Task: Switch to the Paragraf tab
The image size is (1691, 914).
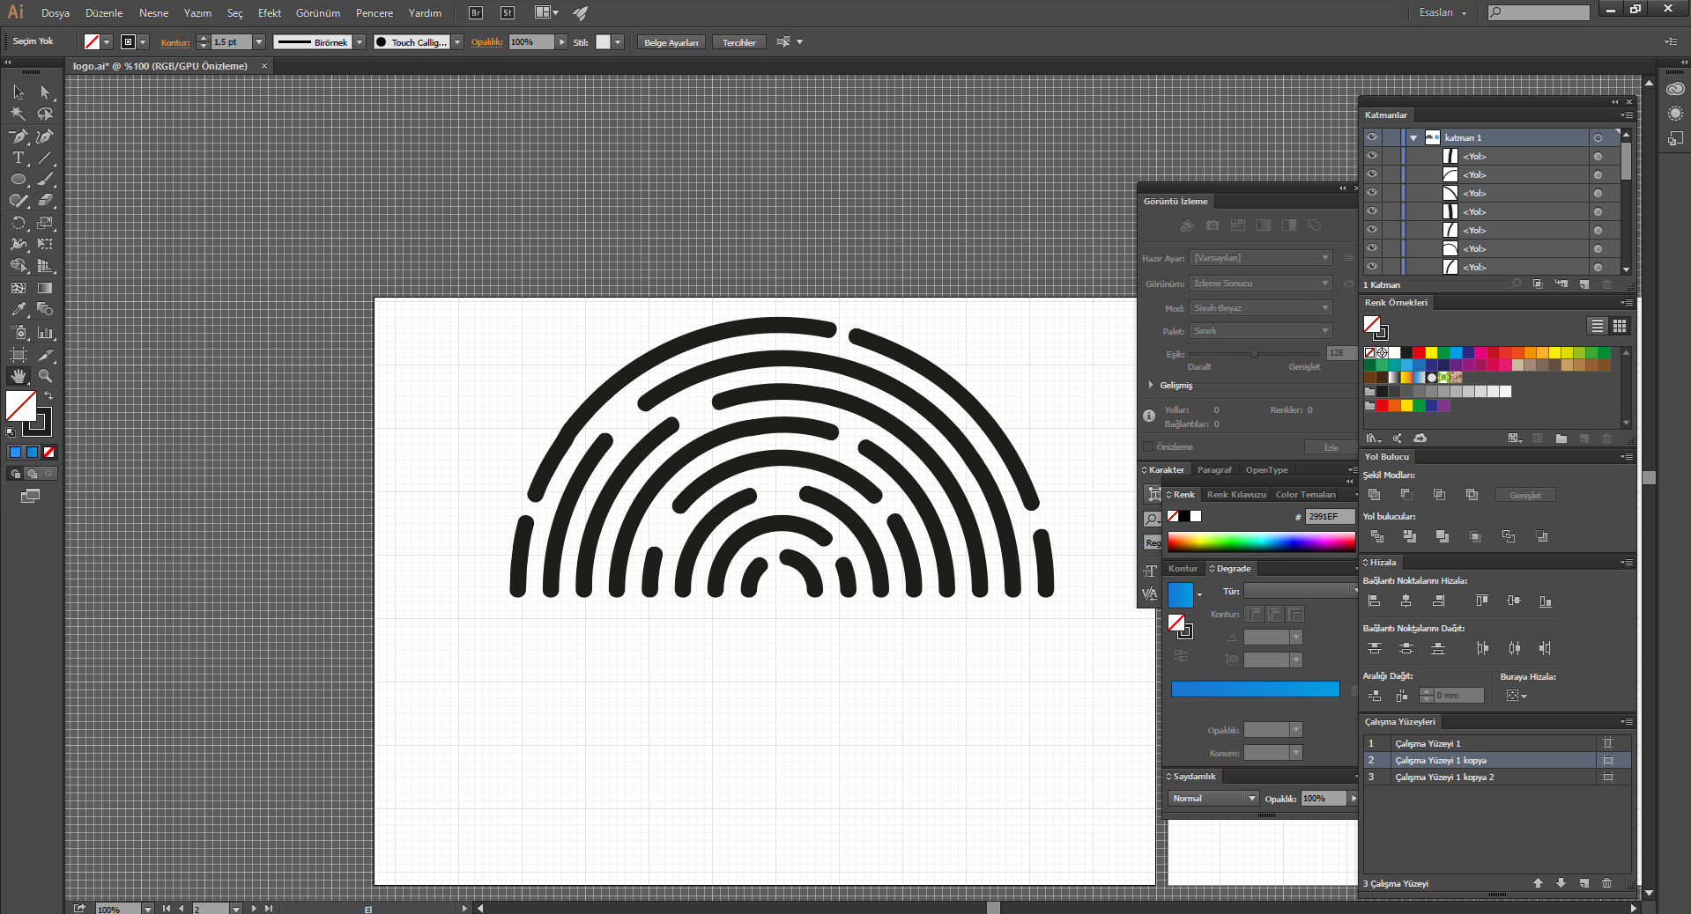Action: point(1214,470)
